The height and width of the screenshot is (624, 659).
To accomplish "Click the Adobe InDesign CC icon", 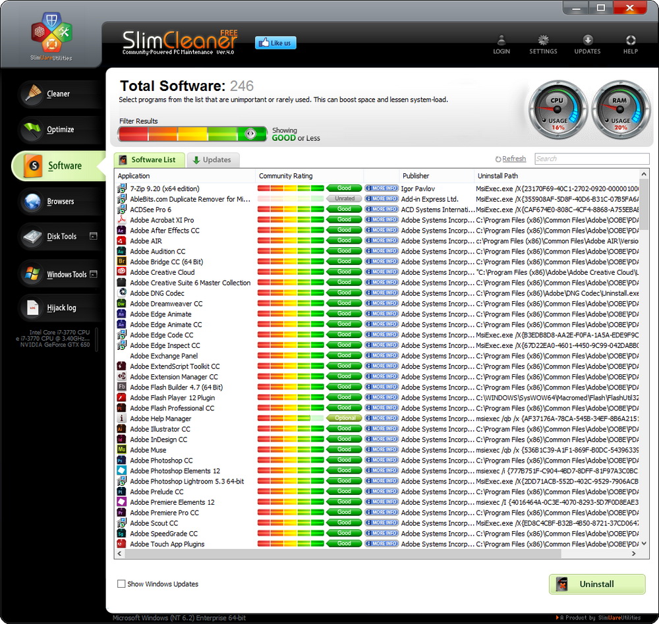I will (x=121, y=439).
